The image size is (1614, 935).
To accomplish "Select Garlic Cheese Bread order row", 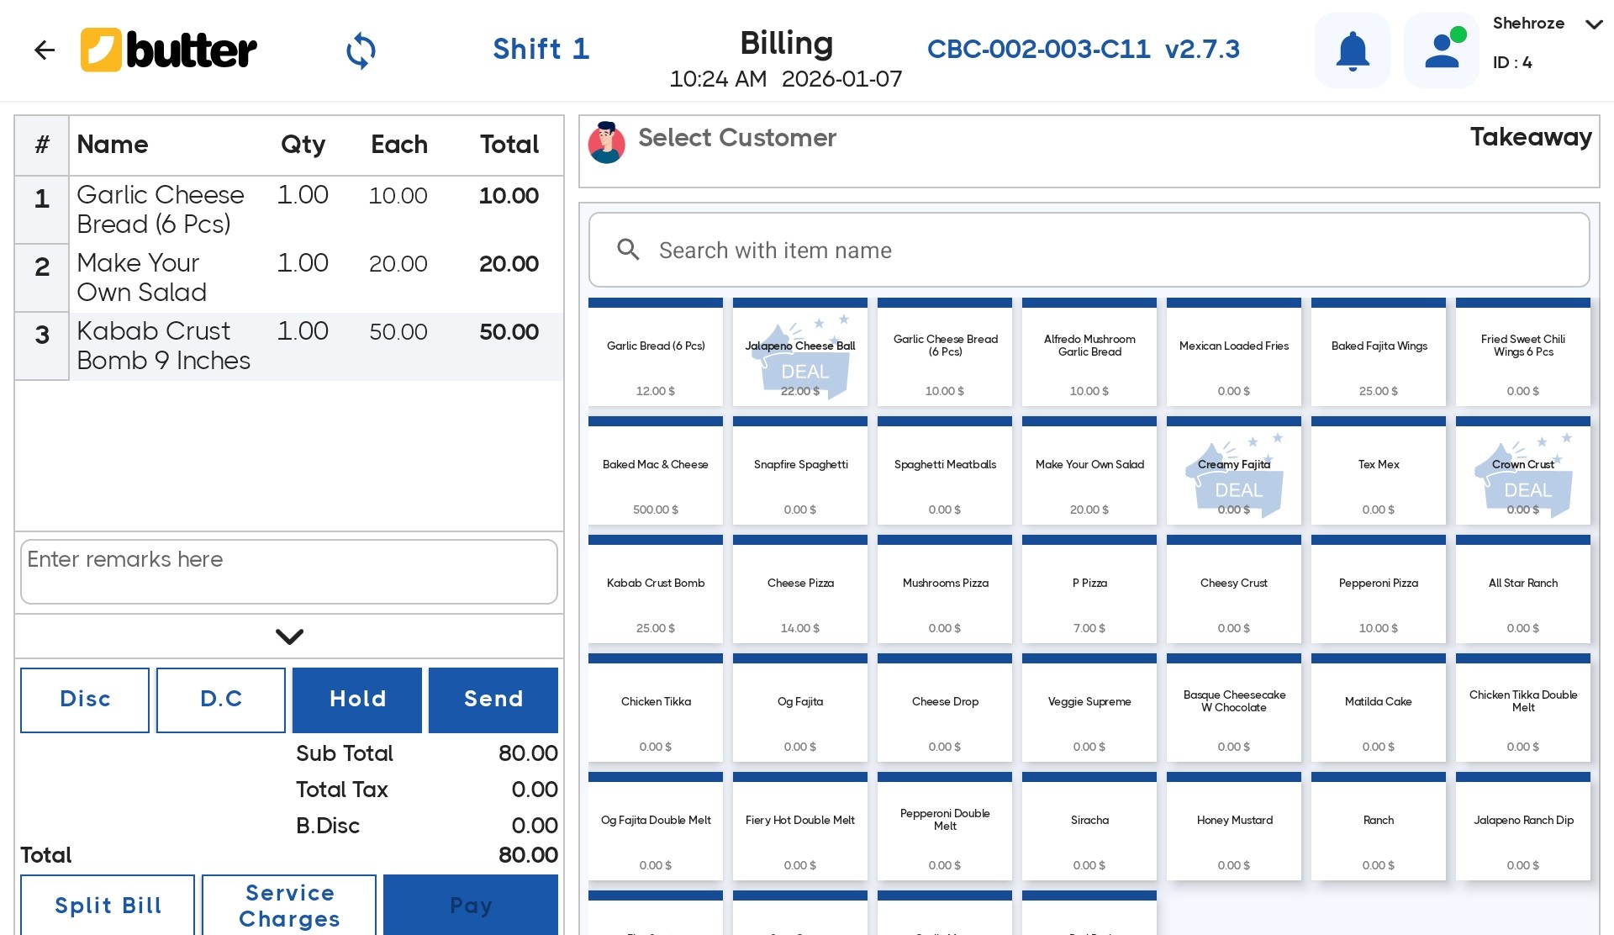I will [x=289, y=210].
